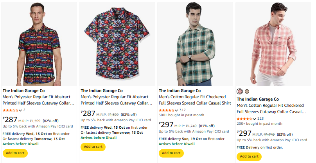The width and height of the screenshot is (316, 163).
Task: Open the green plaid shirt product image
Action: click(x=195, y=44)
